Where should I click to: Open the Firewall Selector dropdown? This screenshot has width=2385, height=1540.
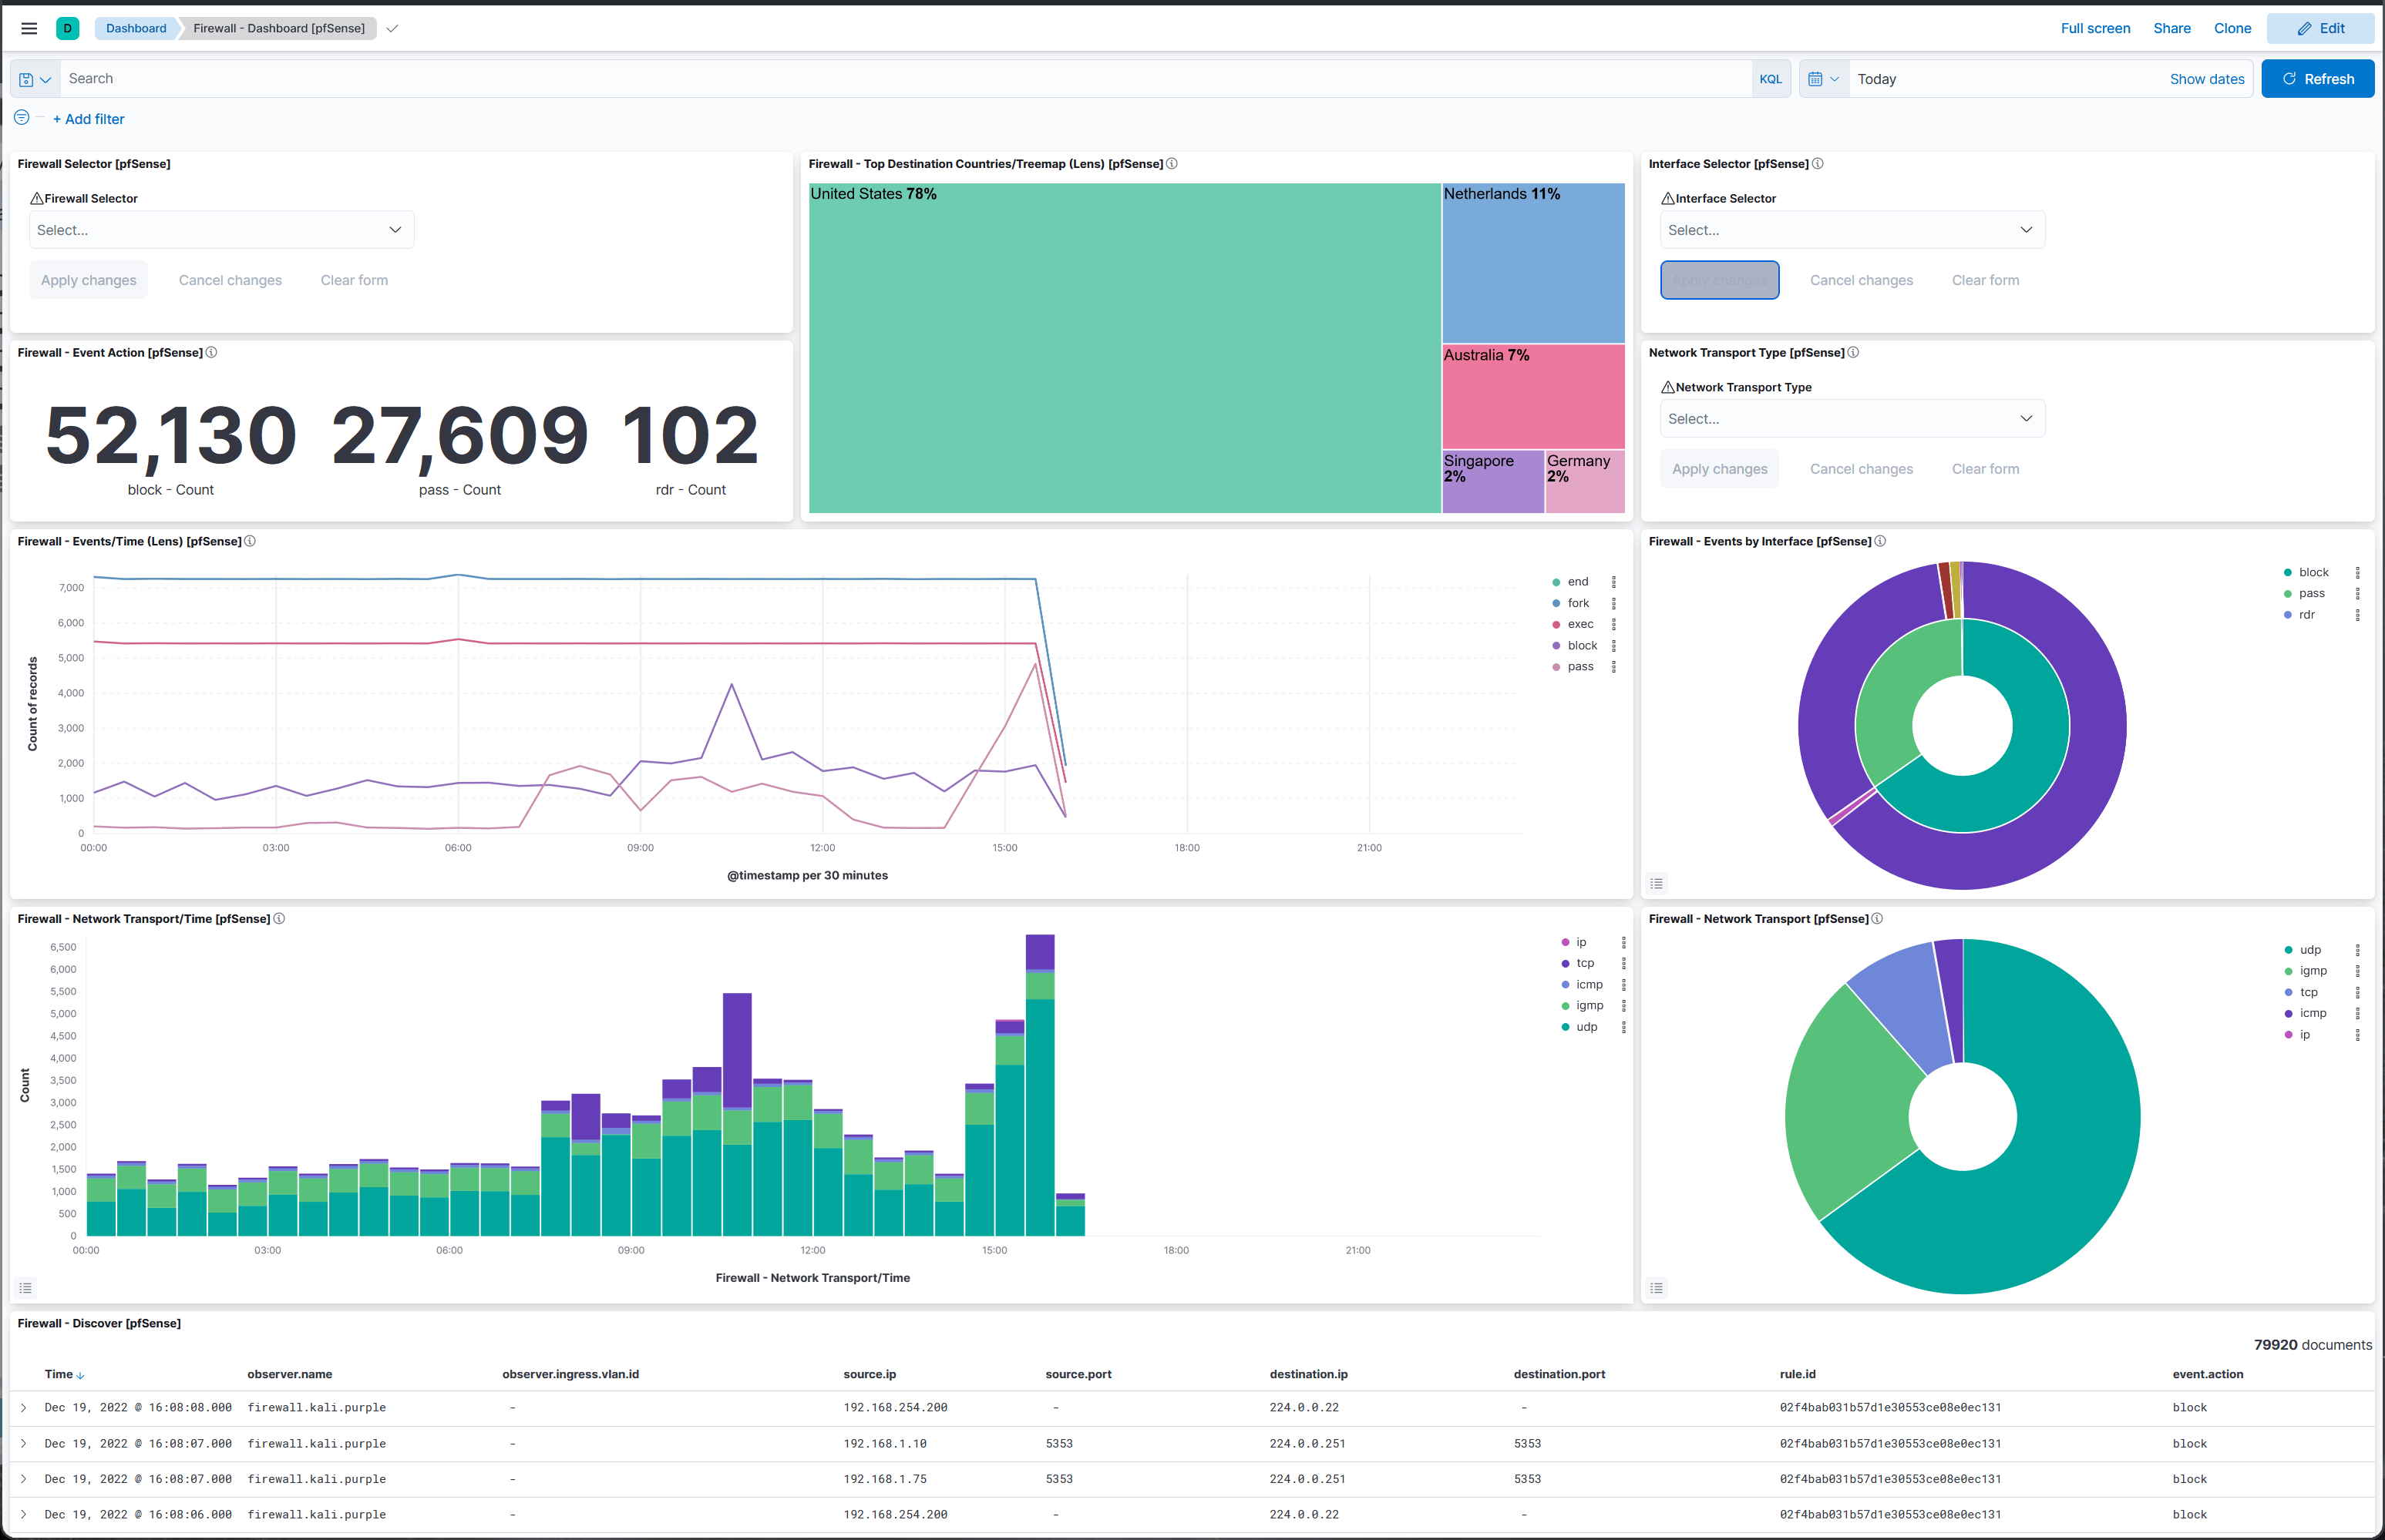[221, 230]
